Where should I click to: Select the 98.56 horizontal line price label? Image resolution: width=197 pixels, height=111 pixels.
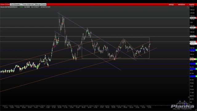click(192, 59)
